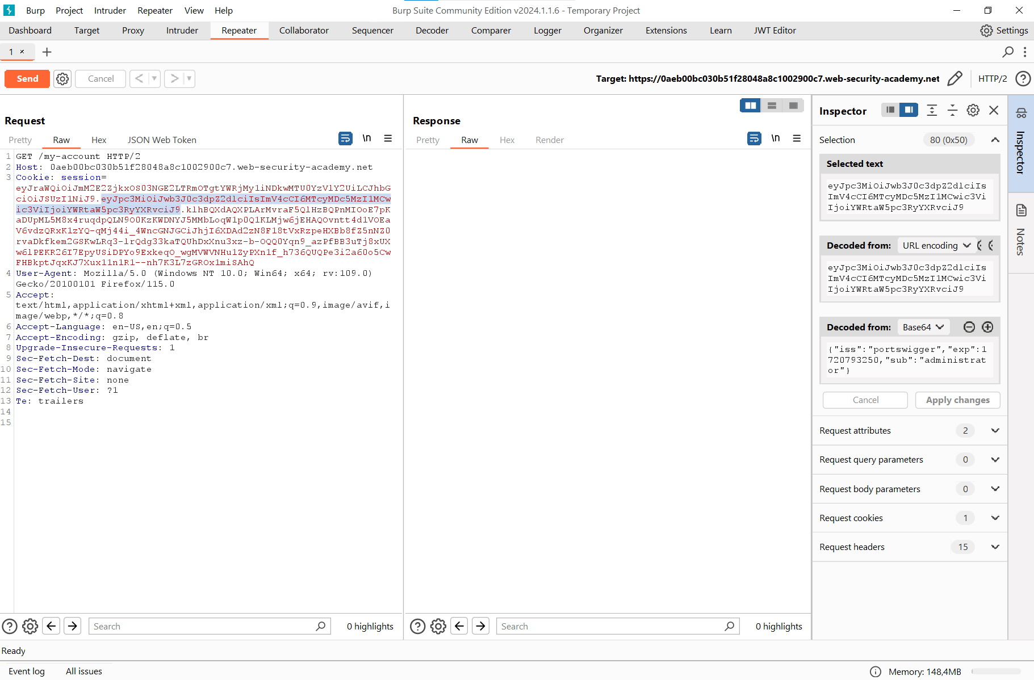Open request search settings gear

point(30,626)
